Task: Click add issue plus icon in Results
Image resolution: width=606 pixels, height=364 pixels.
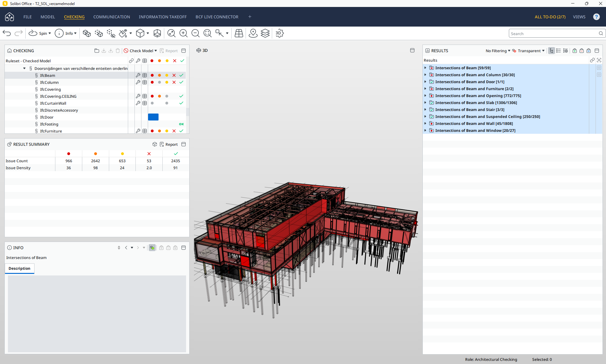Action: click(x=574, y=51)
